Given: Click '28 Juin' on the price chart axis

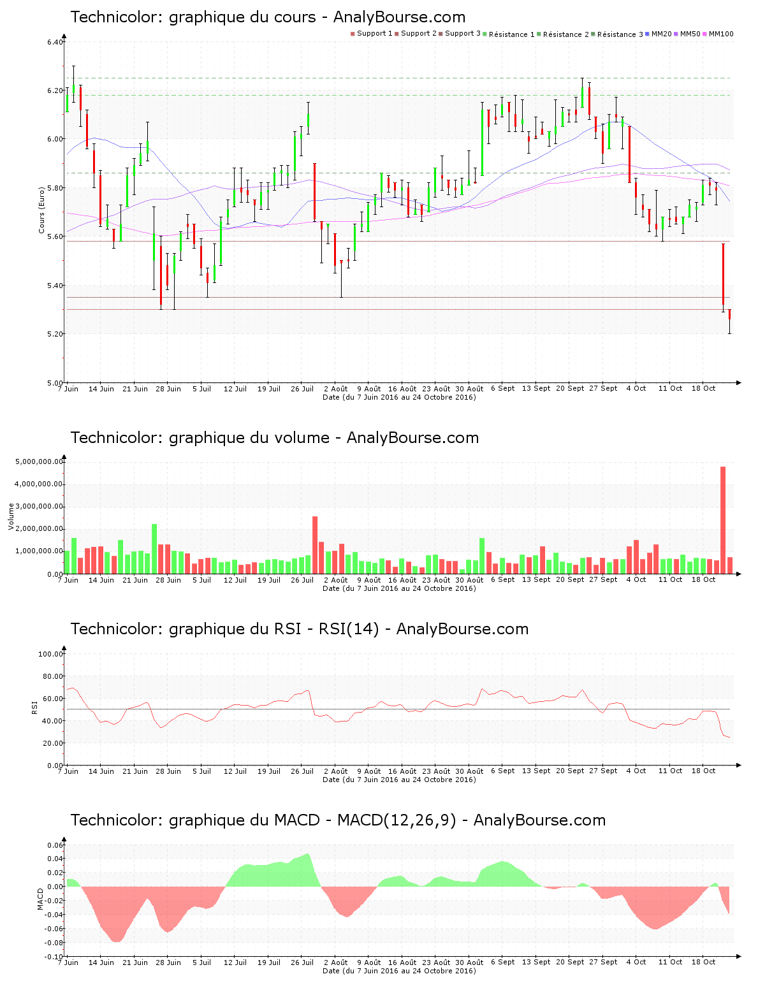Looking at the screenshot, I should pyautogui.click(x=169, y=389).
